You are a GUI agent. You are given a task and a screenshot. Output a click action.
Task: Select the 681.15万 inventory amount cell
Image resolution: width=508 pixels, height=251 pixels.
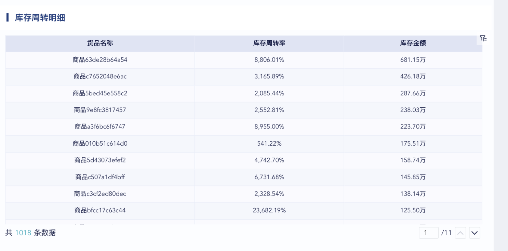point(413,60)
